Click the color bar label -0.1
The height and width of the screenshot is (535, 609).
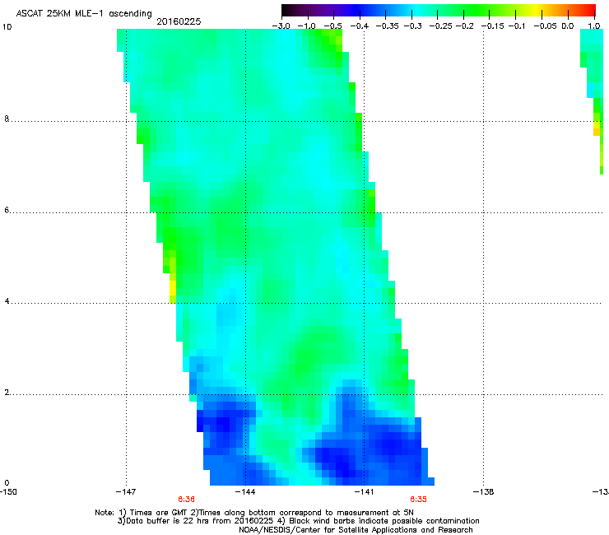(x=517, y=26)
